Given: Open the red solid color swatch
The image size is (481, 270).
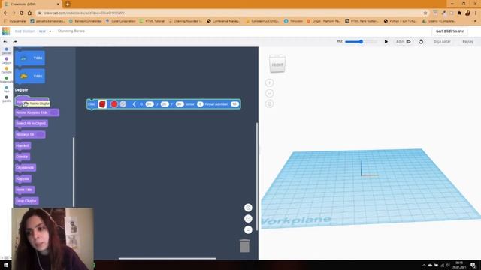Looking at the screenshot, I should 113,104.
